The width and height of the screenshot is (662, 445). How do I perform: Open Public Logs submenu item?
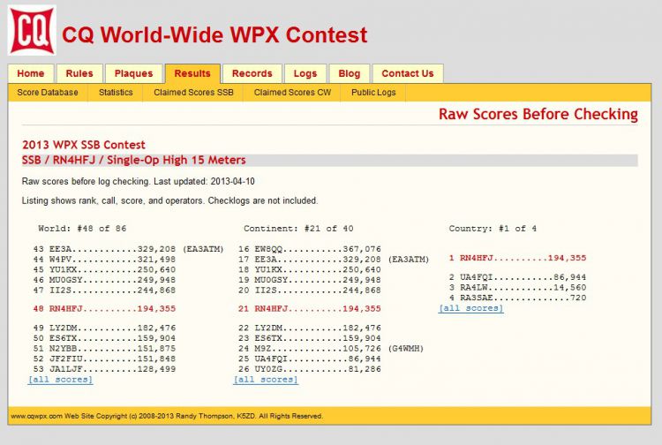tap(373, 93)
